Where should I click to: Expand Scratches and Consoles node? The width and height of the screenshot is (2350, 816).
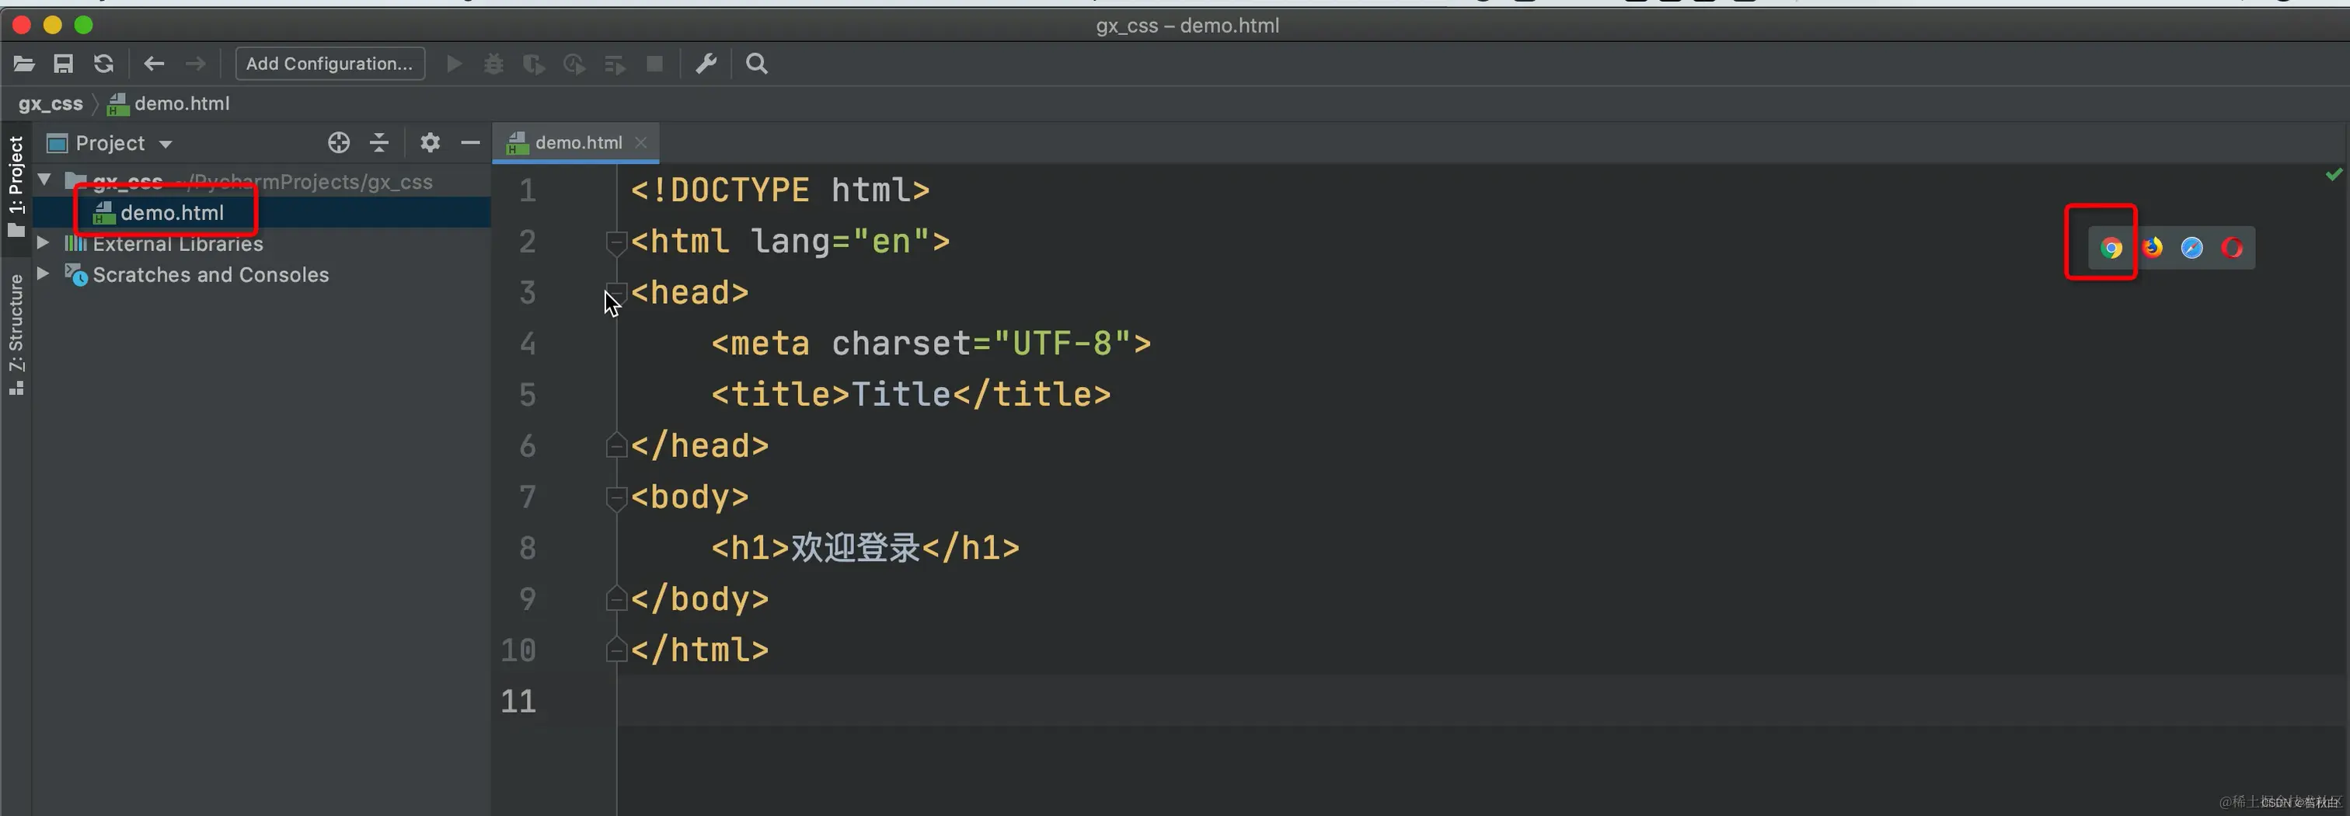[x=43, y=273]
